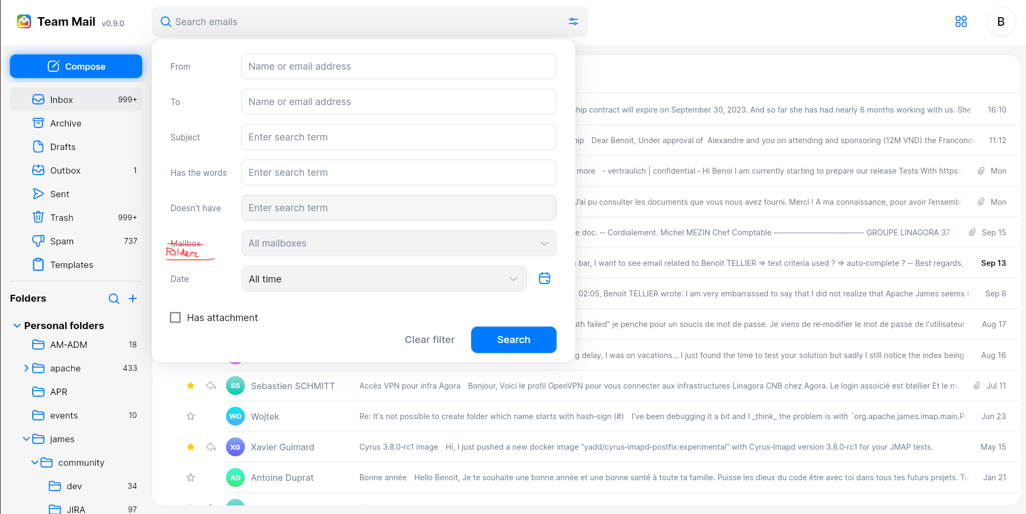Open advanced search filters sliders icon
This screenshot has width=1026, height=514.
coord(573,21)
